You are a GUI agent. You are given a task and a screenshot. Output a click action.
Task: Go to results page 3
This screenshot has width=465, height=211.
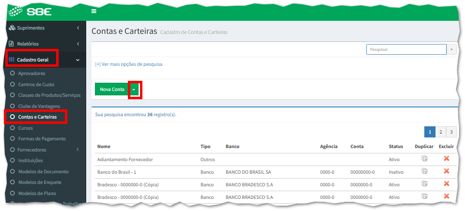click(451, 132)
